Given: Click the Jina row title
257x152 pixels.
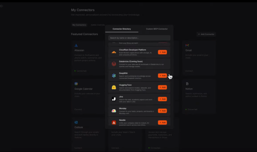Looking at the screenshot, I should click(x=121, y=97).
